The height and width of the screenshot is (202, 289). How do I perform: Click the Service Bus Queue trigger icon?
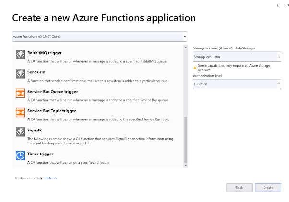tap(20, 93)
